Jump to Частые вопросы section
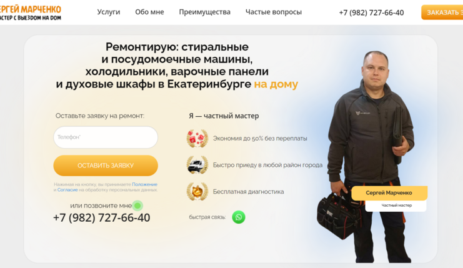The height and width of the screenshot is (268, 463). (x=274, y=12)
